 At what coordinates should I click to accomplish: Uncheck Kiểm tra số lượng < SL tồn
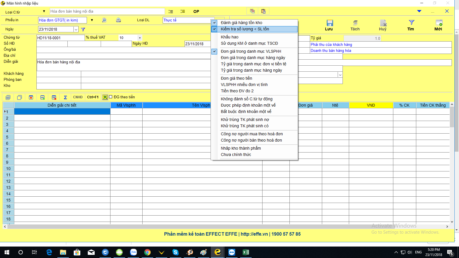(x=254, y=29)
